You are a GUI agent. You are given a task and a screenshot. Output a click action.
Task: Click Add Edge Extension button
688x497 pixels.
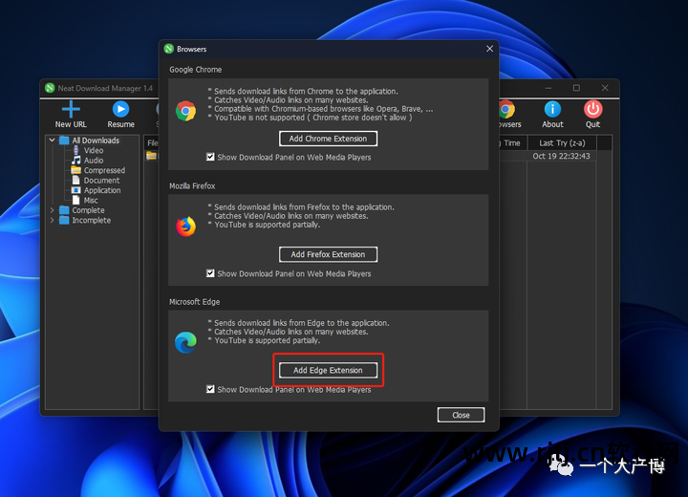[x=328, y=371]
